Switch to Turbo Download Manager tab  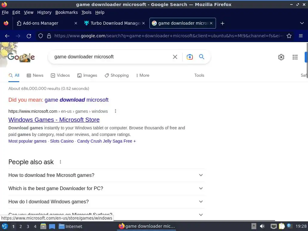point(115,23)
